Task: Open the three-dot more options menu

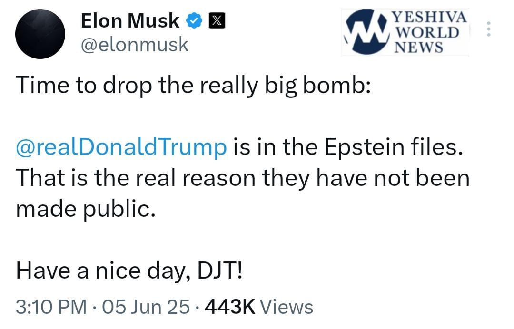Action: point(488,29)
